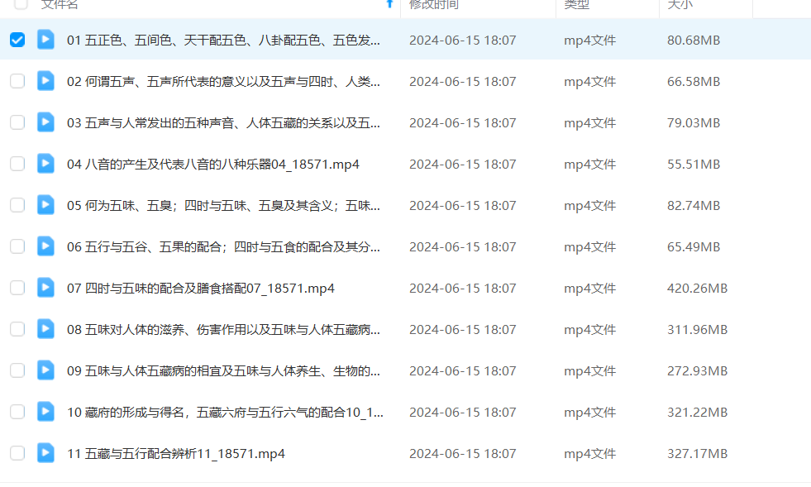Click the video file icon for 04 八音的产生
The image size is (811, 487).
pyautogui.click(x=45, y=164)
